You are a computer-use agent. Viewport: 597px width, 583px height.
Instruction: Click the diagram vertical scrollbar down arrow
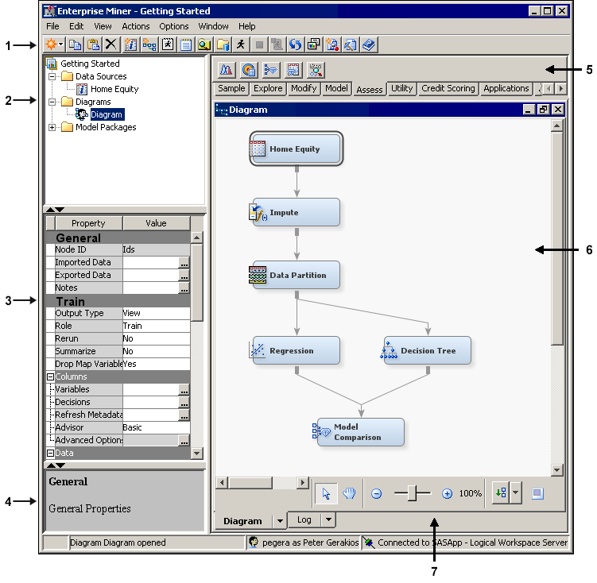(556, 470)
